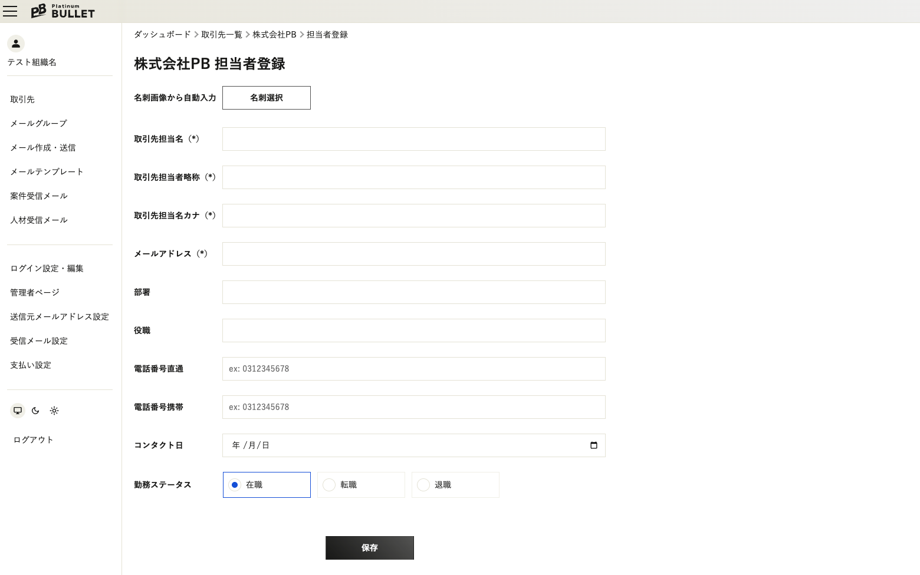Open メール作成・送信 in the sidebar
Viewport: 920px width, 575px height.
[43, 148]
